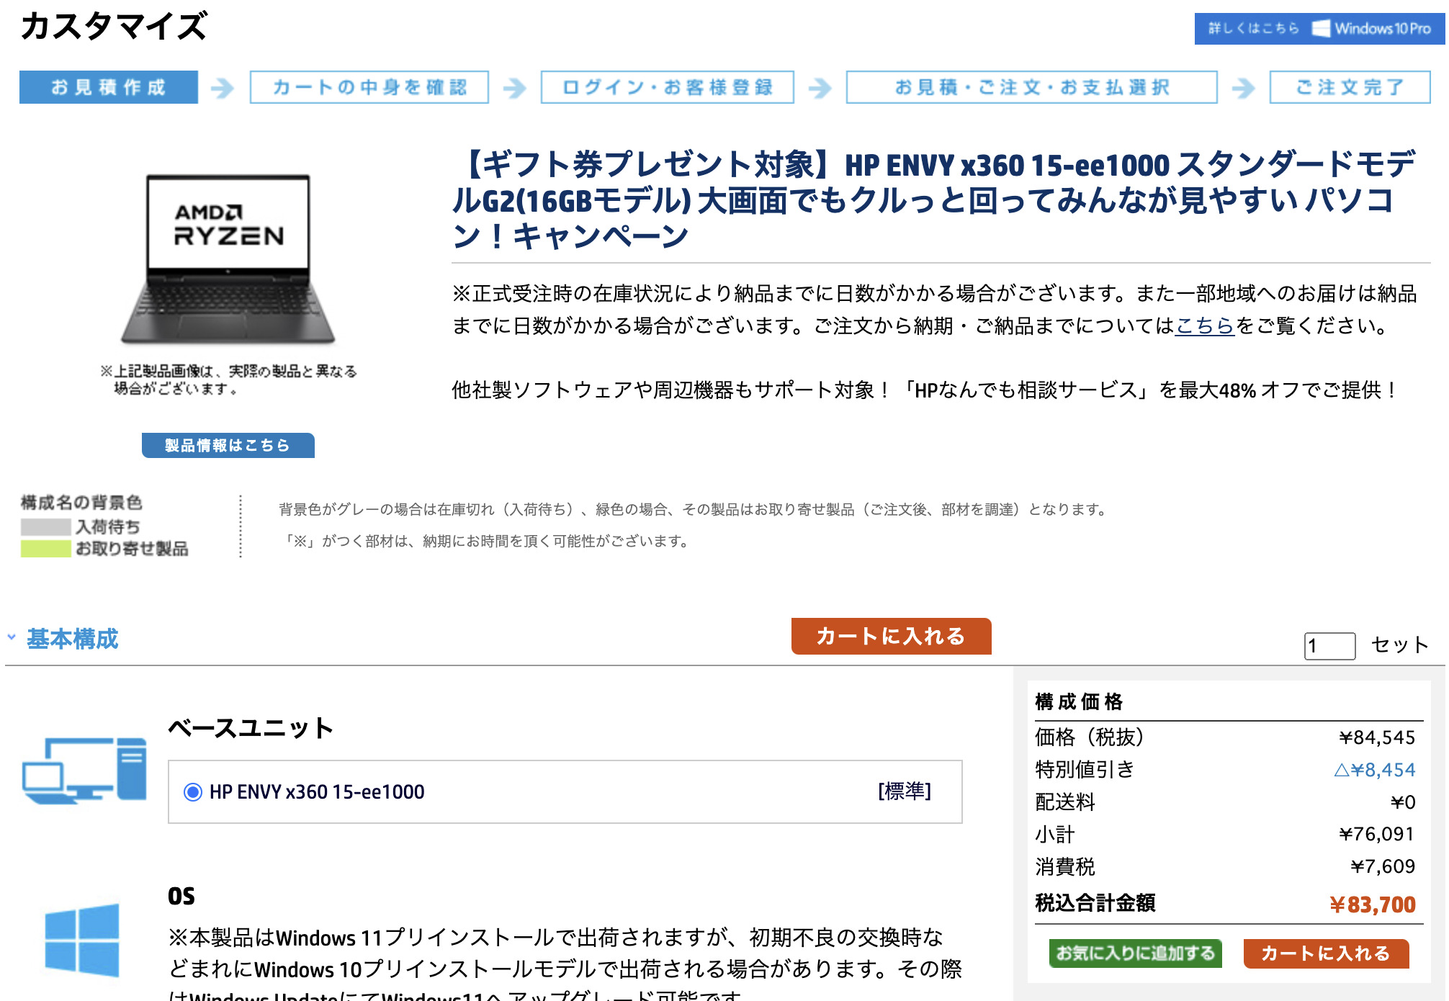Click the top orange カートに入れる button
The image size is (1449, 1001).
891,636
